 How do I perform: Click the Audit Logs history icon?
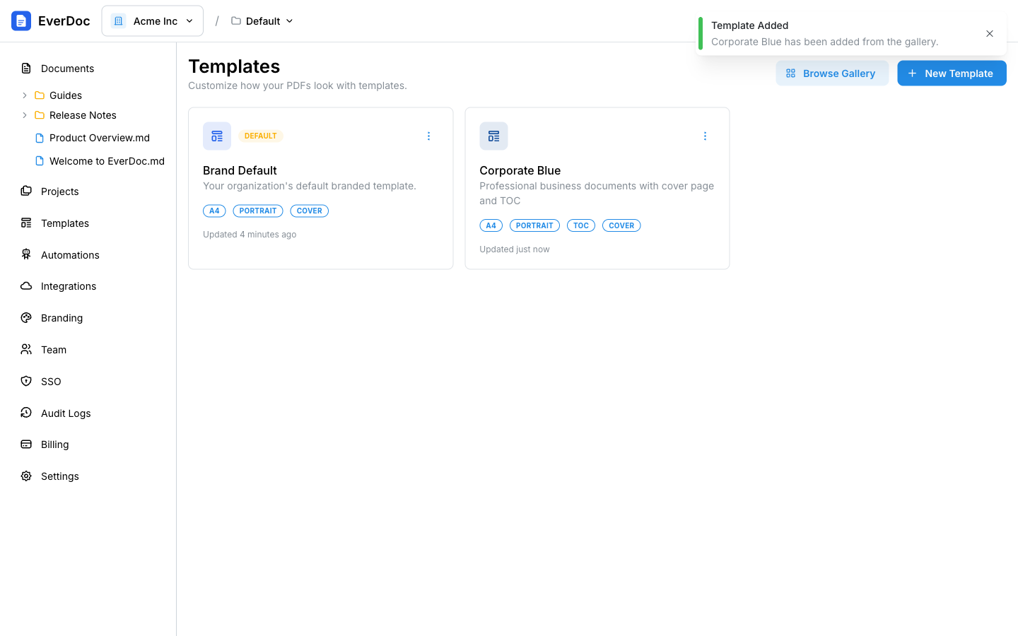tap(26, 413)
